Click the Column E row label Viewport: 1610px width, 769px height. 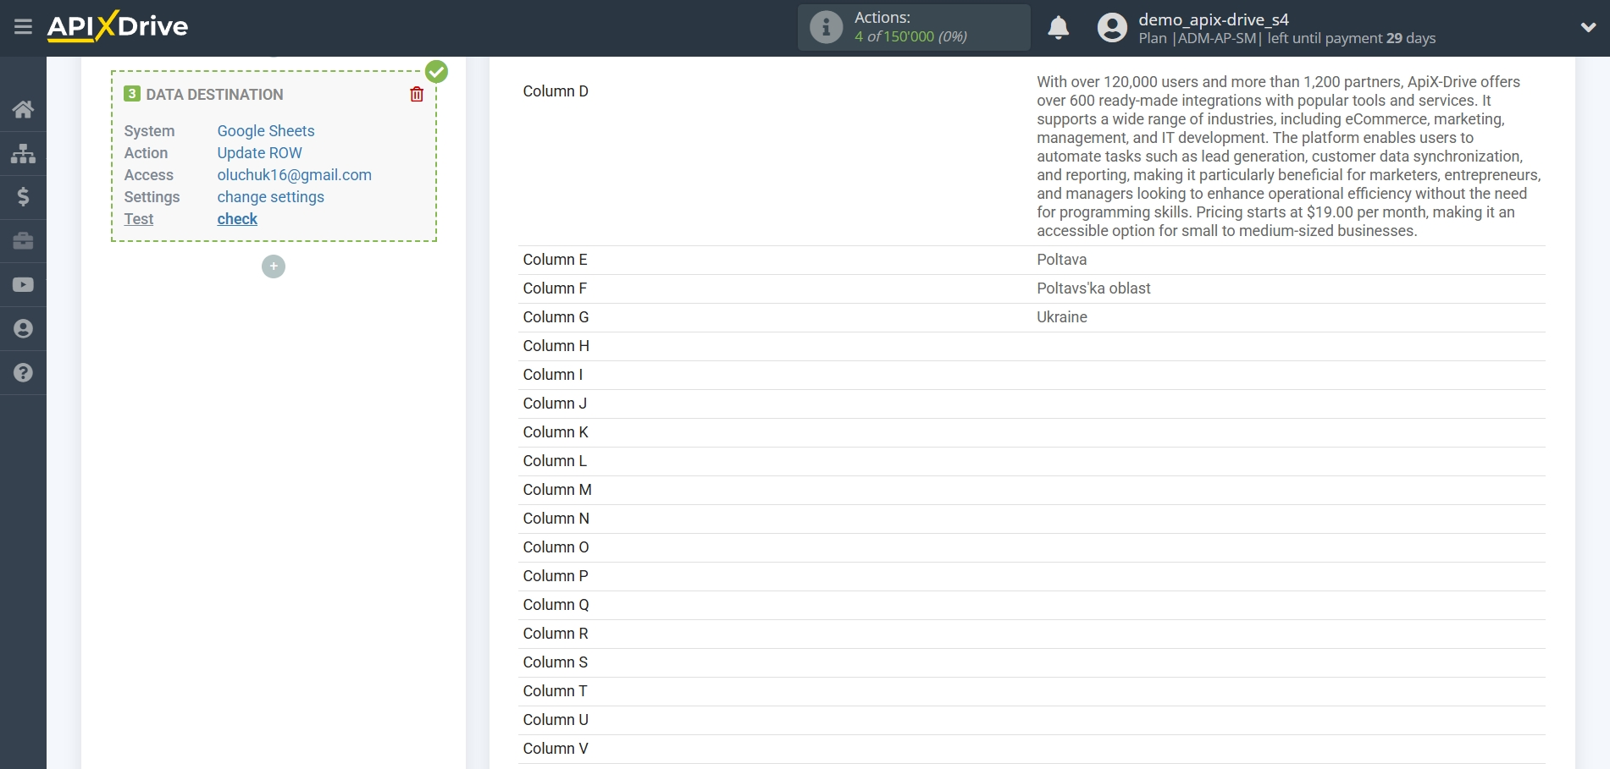pos(556,260)
